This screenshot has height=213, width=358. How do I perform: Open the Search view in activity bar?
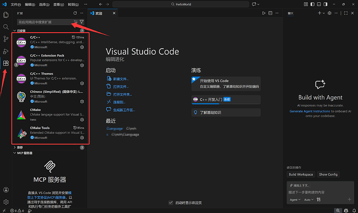click(6, 27)
